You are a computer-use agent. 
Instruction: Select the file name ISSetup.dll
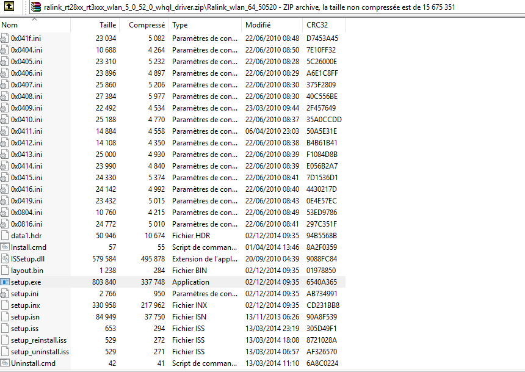[x=28, y=259]
